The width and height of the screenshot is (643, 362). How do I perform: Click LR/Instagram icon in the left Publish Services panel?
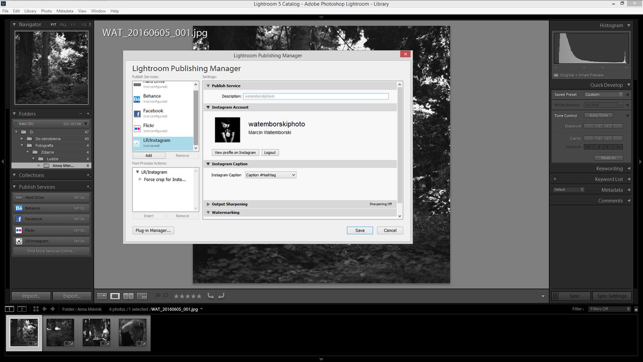pos(19,241)
